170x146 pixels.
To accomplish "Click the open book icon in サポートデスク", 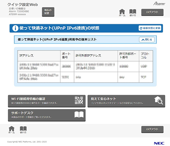I will (x=79, y=114).
